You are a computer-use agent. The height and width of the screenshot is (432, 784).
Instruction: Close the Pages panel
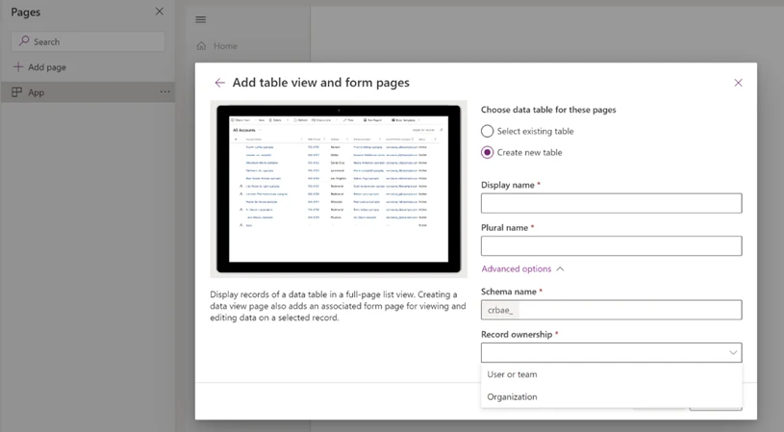160,12
